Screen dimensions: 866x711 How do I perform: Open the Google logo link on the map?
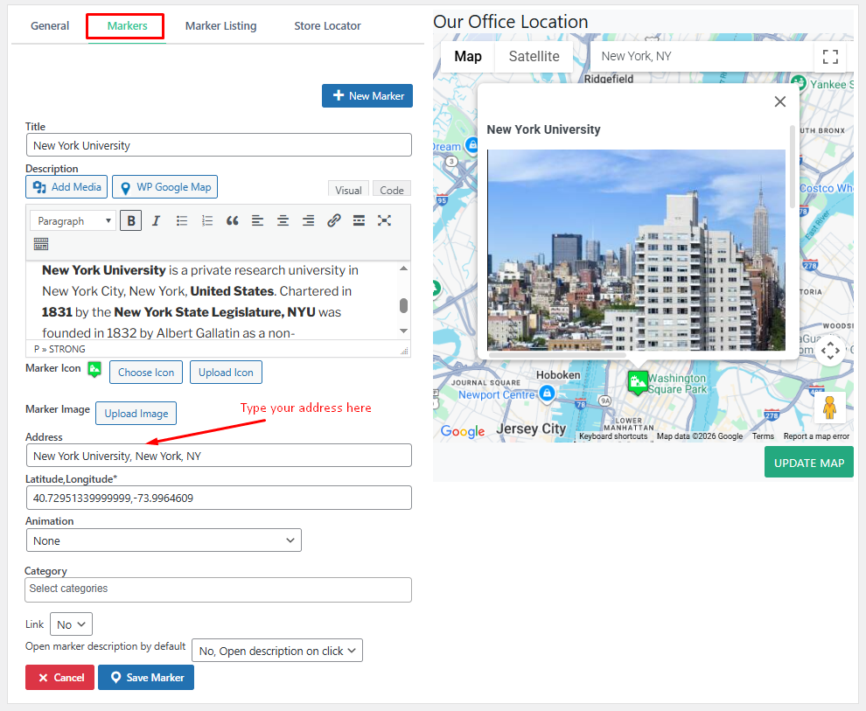pos(462,431)
